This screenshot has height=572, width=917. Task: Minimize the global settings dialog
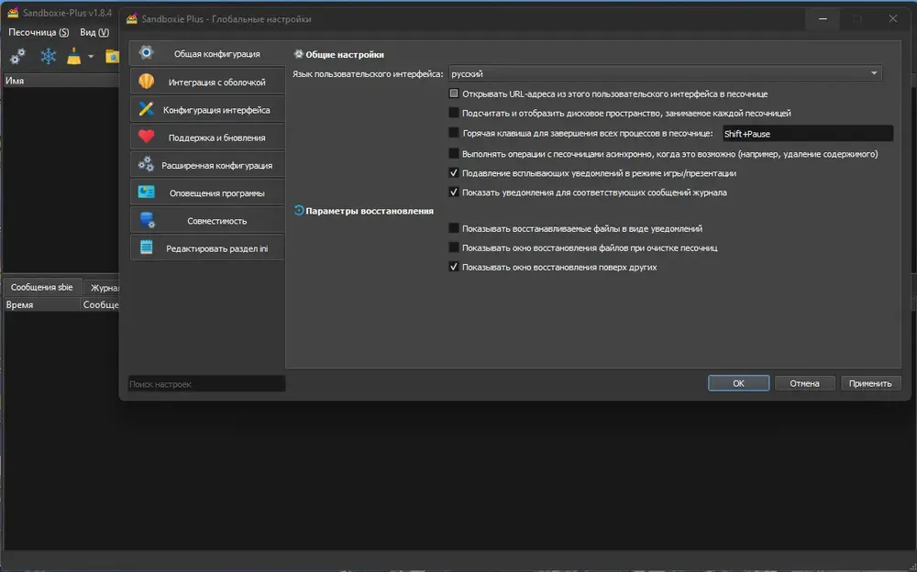(823, 18)
